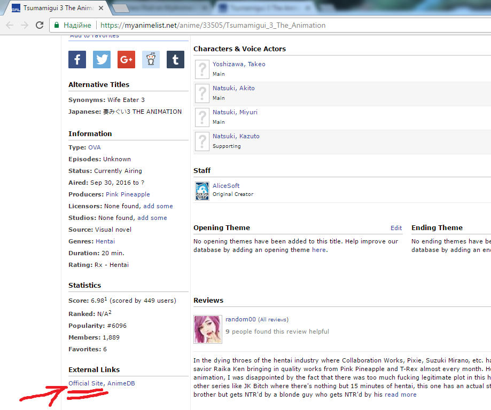The image size is (491, 410).
Task: Open the AnimeDB external link
Action: tap(121, 383)
